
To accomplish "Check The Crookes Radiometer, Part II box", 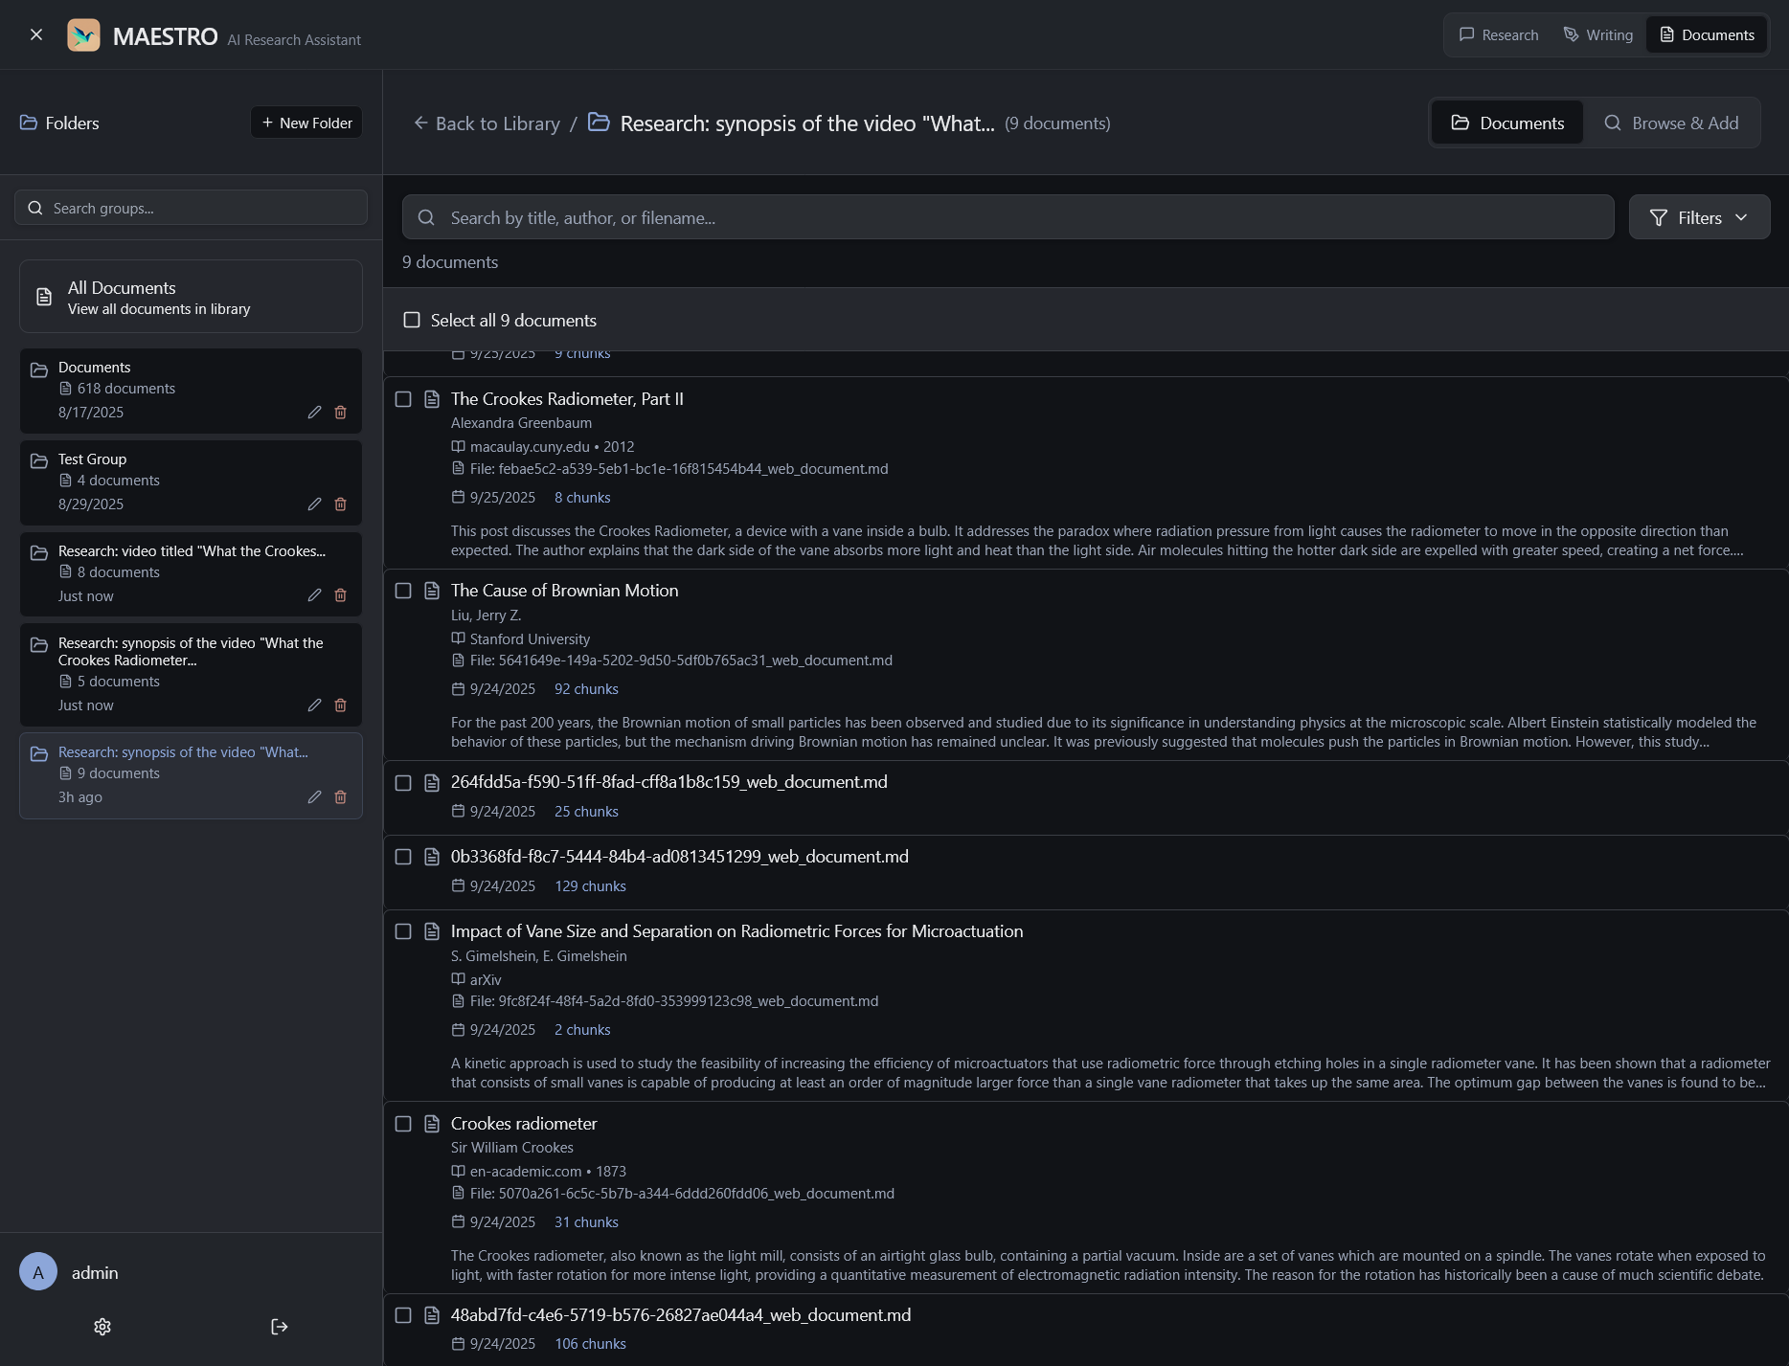I will pos(403,399).
